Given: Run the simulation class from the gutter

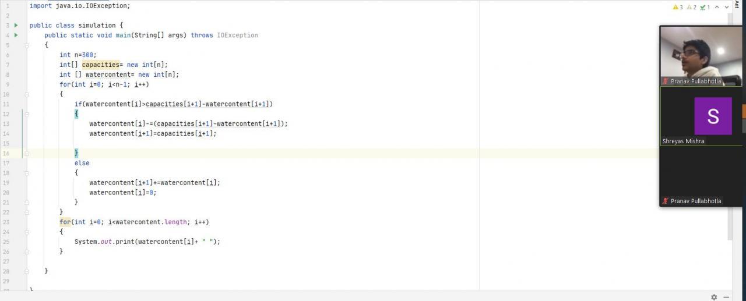Looking at the screenshot, I should click(16, 26).
